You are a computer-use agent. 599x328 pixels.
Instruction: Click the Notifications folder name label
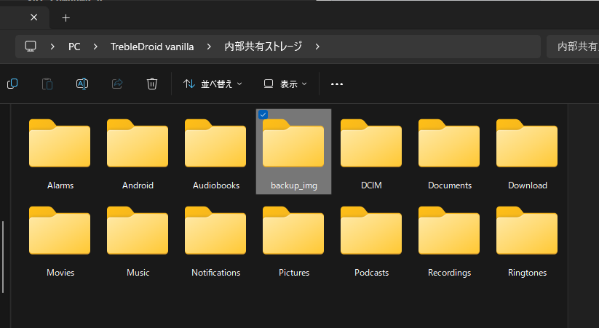point(216,273)
